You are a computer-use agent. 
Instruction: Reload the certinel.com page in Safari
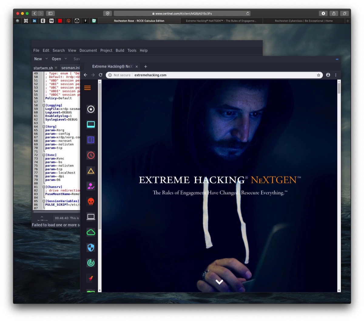[248, 13]
